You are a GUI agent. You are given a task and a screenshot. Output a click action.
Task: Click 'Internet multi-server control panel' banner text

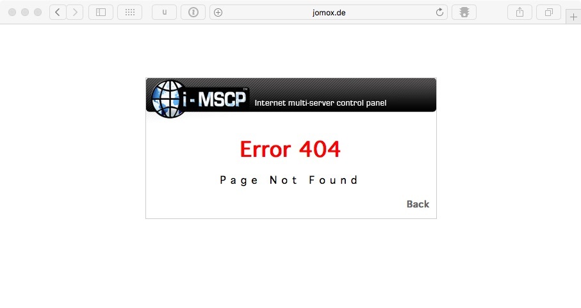(x=320, y=103)
